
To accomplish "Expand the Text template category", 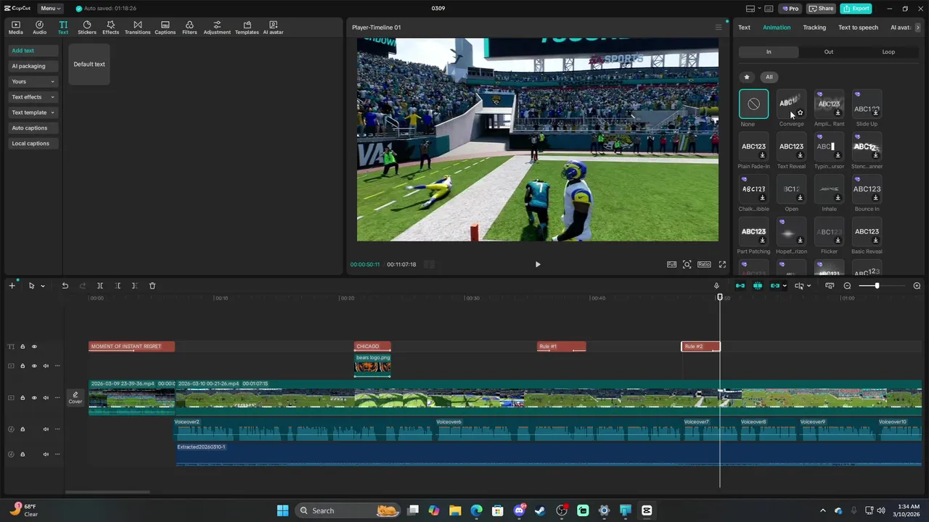I will pos(33,112).
